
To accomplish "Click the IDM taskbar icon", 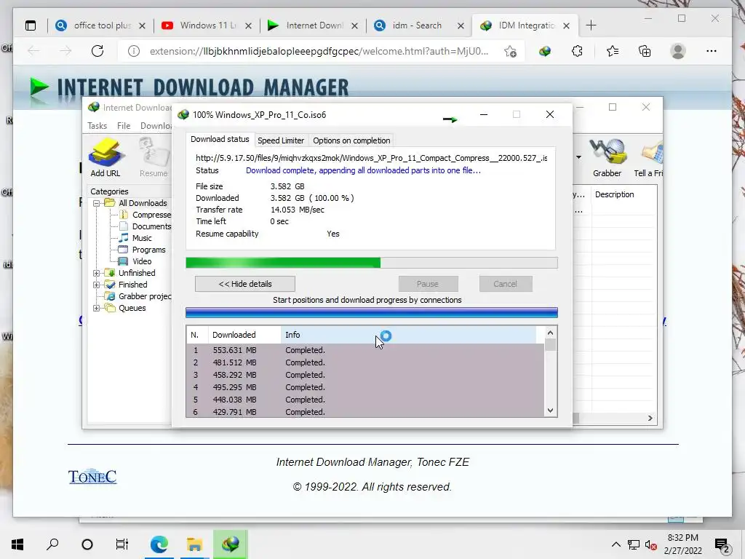I will [230, 544].
